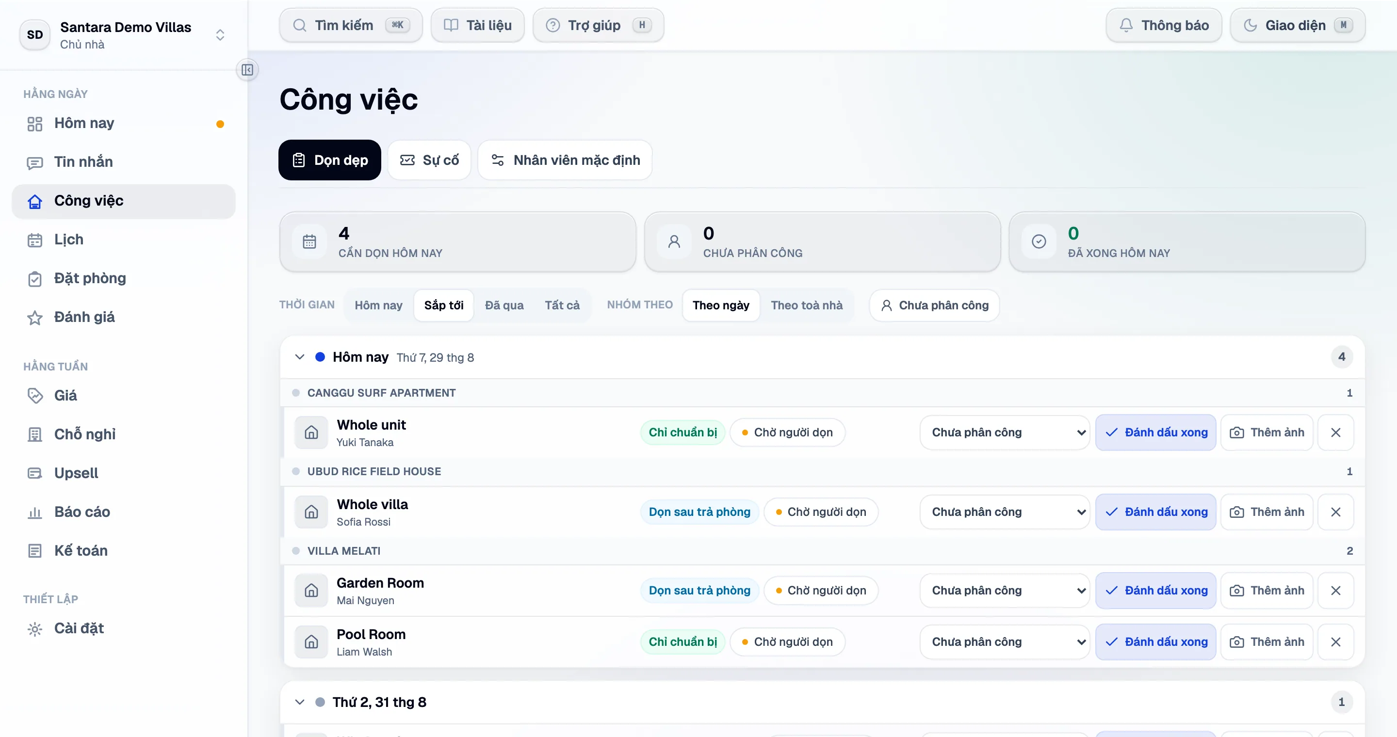Open assignee dropdown for Garden Room
This screenshot has height=737, width=1397.
point(1005,591)
